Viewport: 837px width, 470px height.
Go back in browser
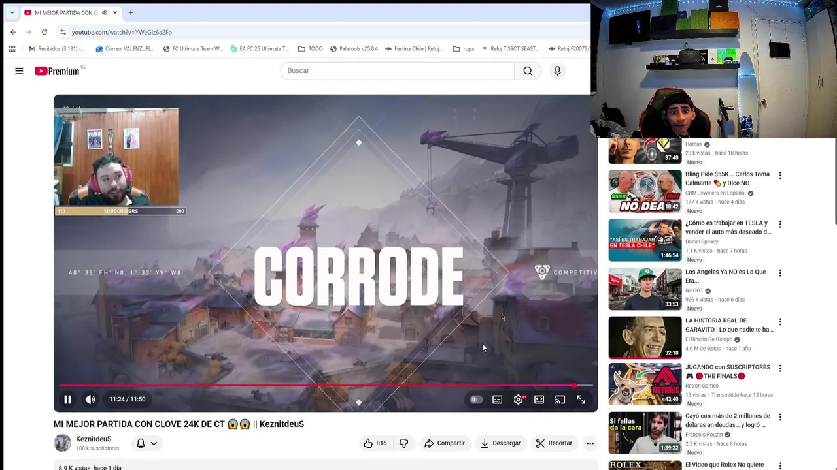13,32
